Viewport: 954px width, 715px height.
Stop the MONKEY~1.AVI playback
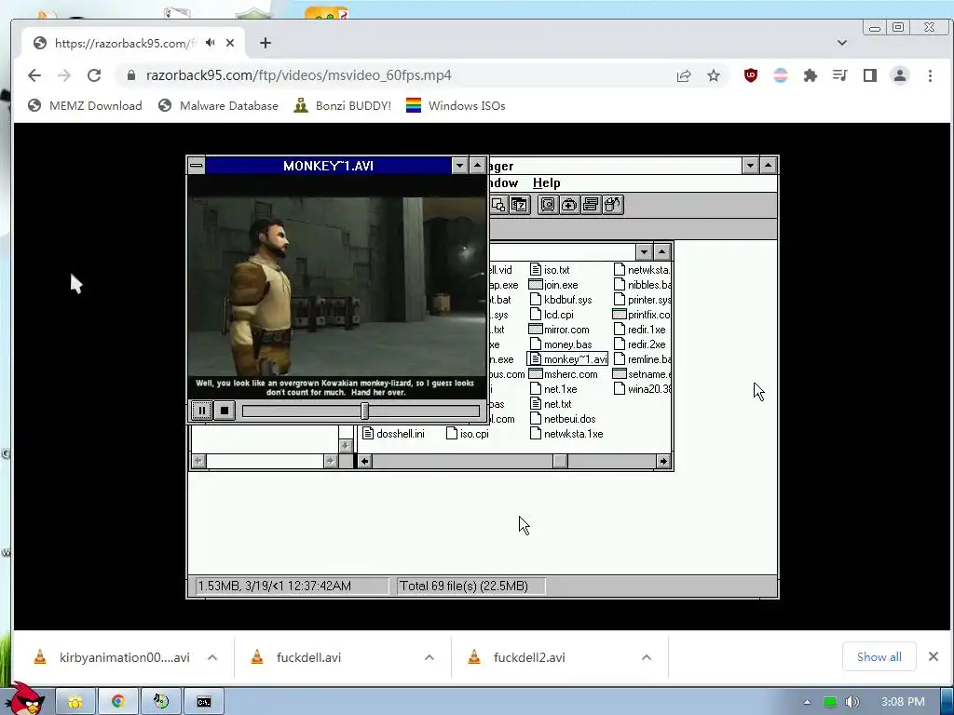(225, 411)
